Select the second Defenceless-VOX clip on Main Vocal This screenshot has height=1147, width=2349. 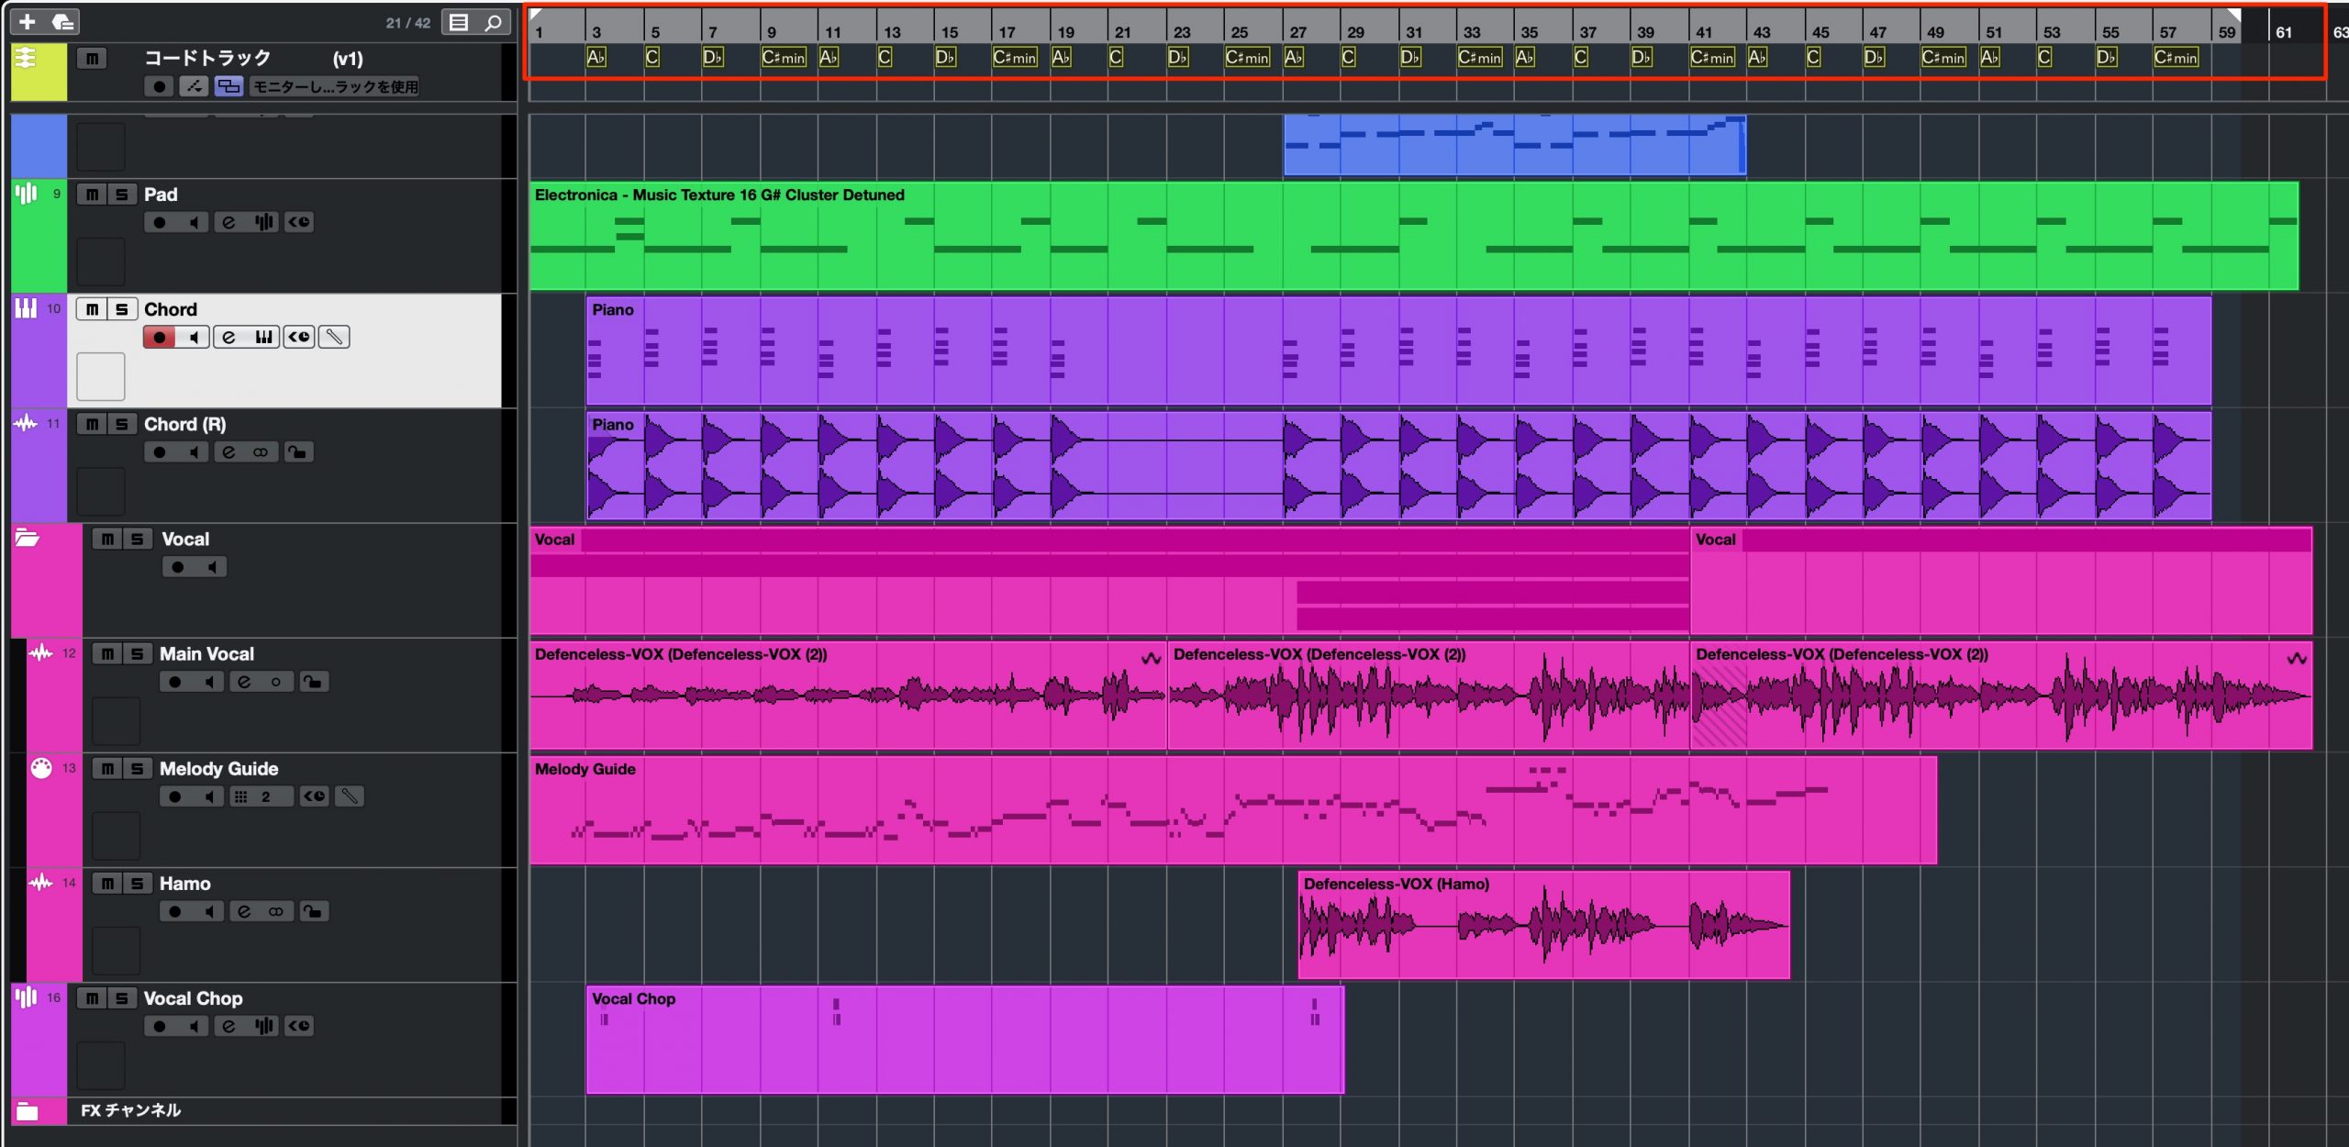[x=1429, y=696]
